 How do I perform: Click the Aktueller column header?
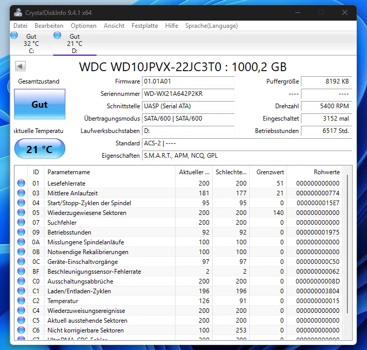(x=194, y=172)
